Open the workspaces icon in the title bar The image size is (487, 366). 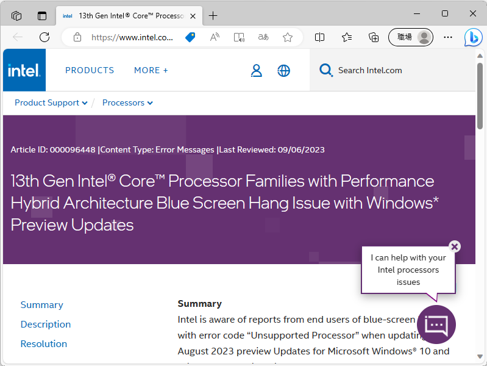(16, 15)
